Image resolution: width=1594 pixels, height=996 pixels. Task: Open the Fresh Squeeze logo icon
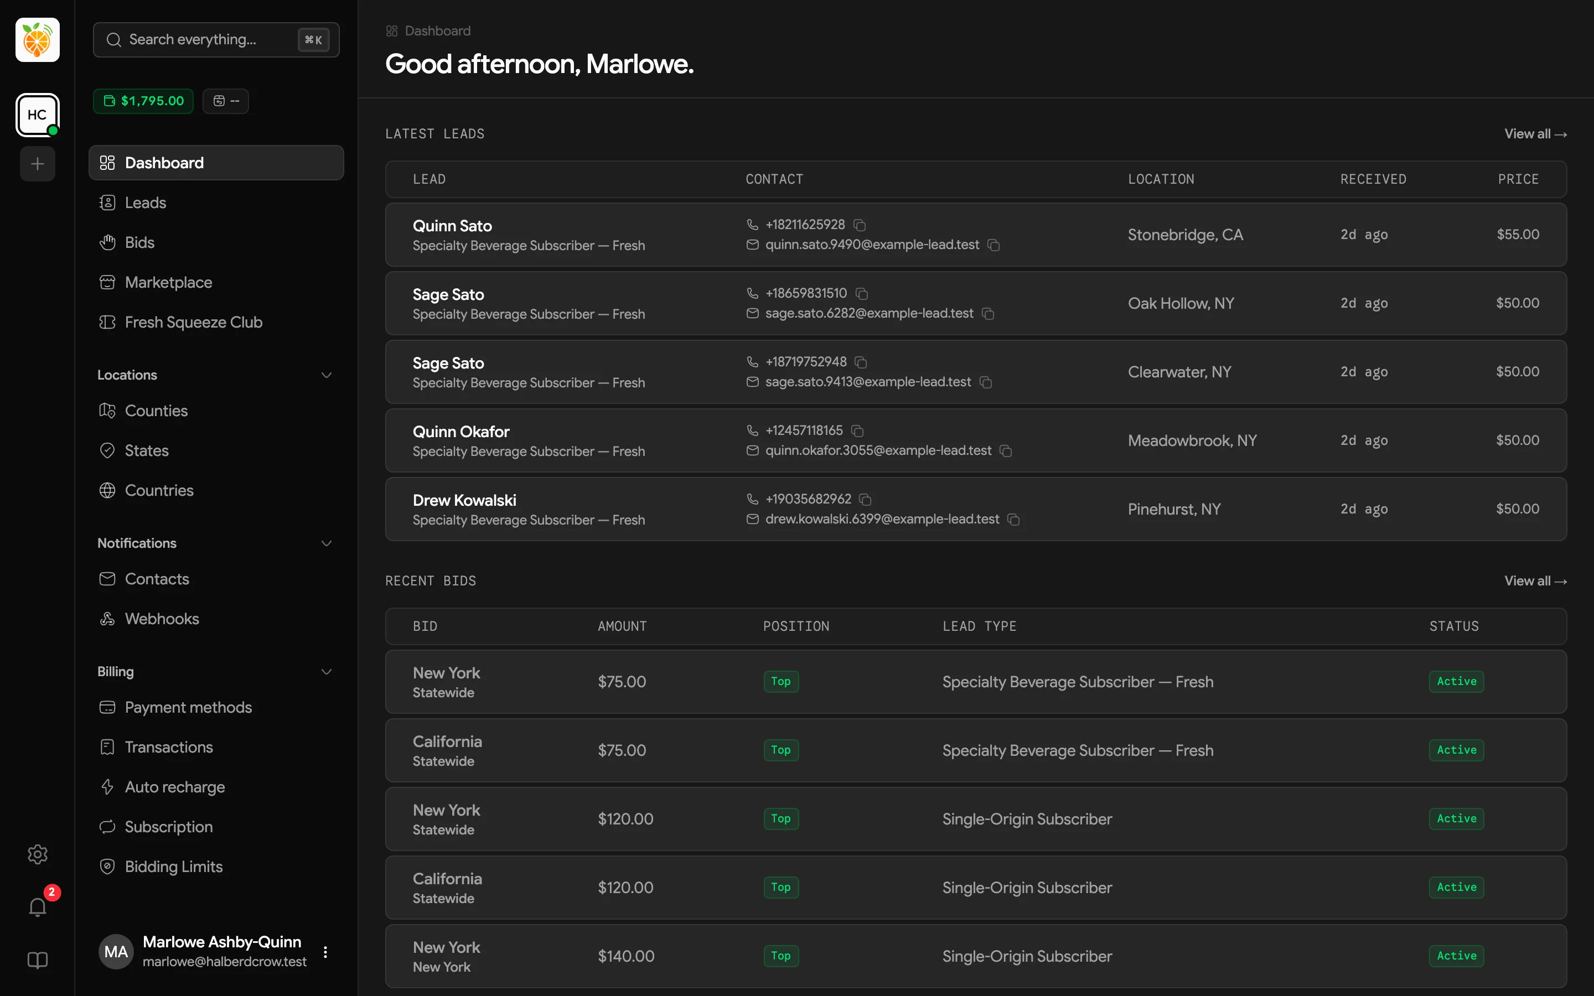[38, 39]
